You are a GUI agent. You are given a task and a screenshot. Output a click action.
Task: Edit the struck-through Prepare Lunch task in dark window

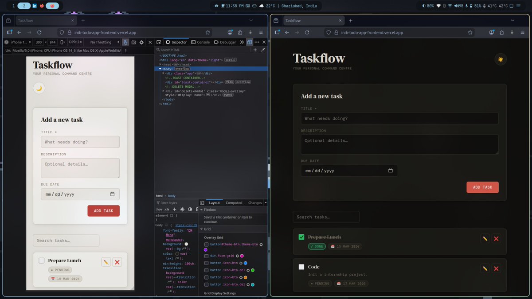485,239
